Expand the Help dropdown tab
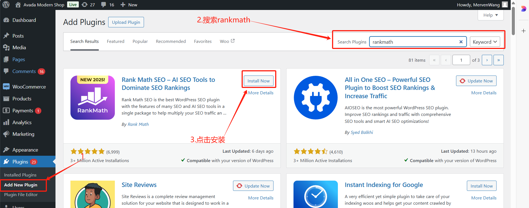Screen dimensions: 529x208 pyautogui.click(x=490, y=15)
